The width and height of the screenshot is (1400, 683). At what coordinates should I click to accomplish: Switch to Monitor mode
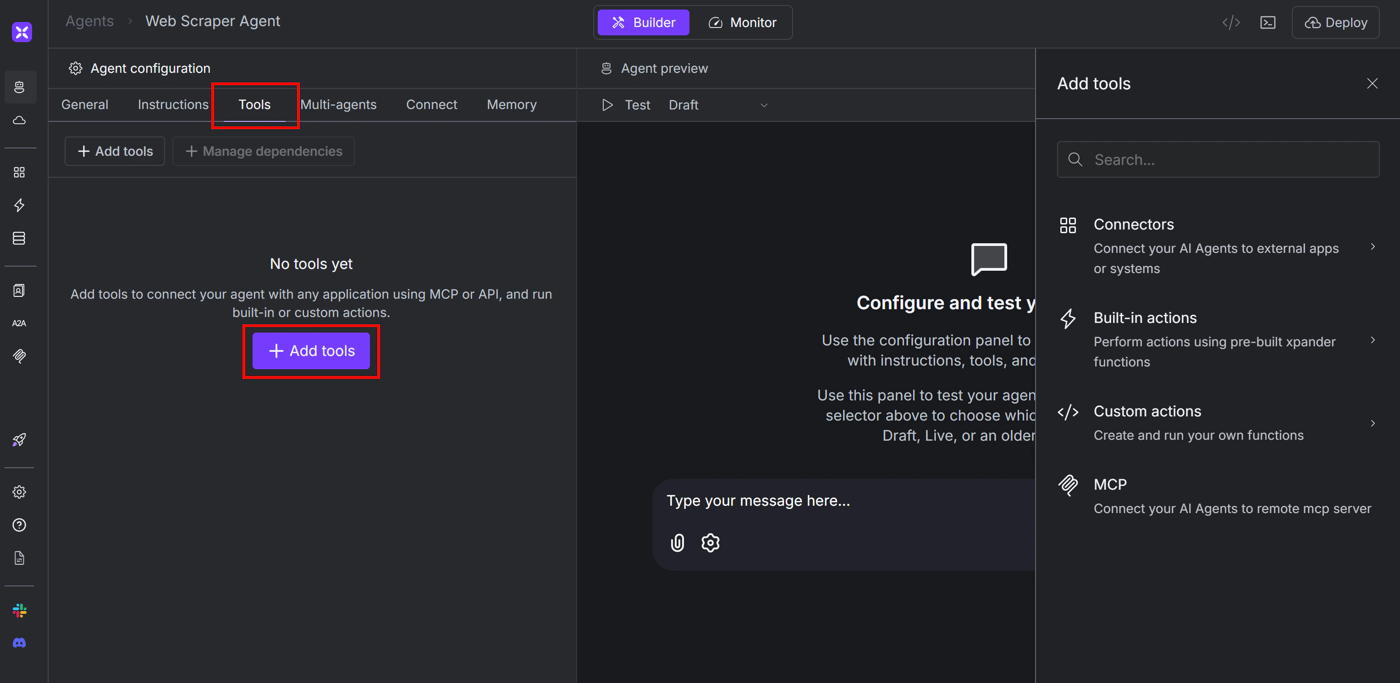[x=743, y=22]
